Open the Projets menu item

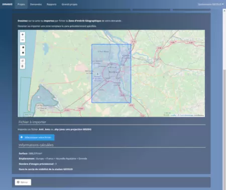[21, 4]
